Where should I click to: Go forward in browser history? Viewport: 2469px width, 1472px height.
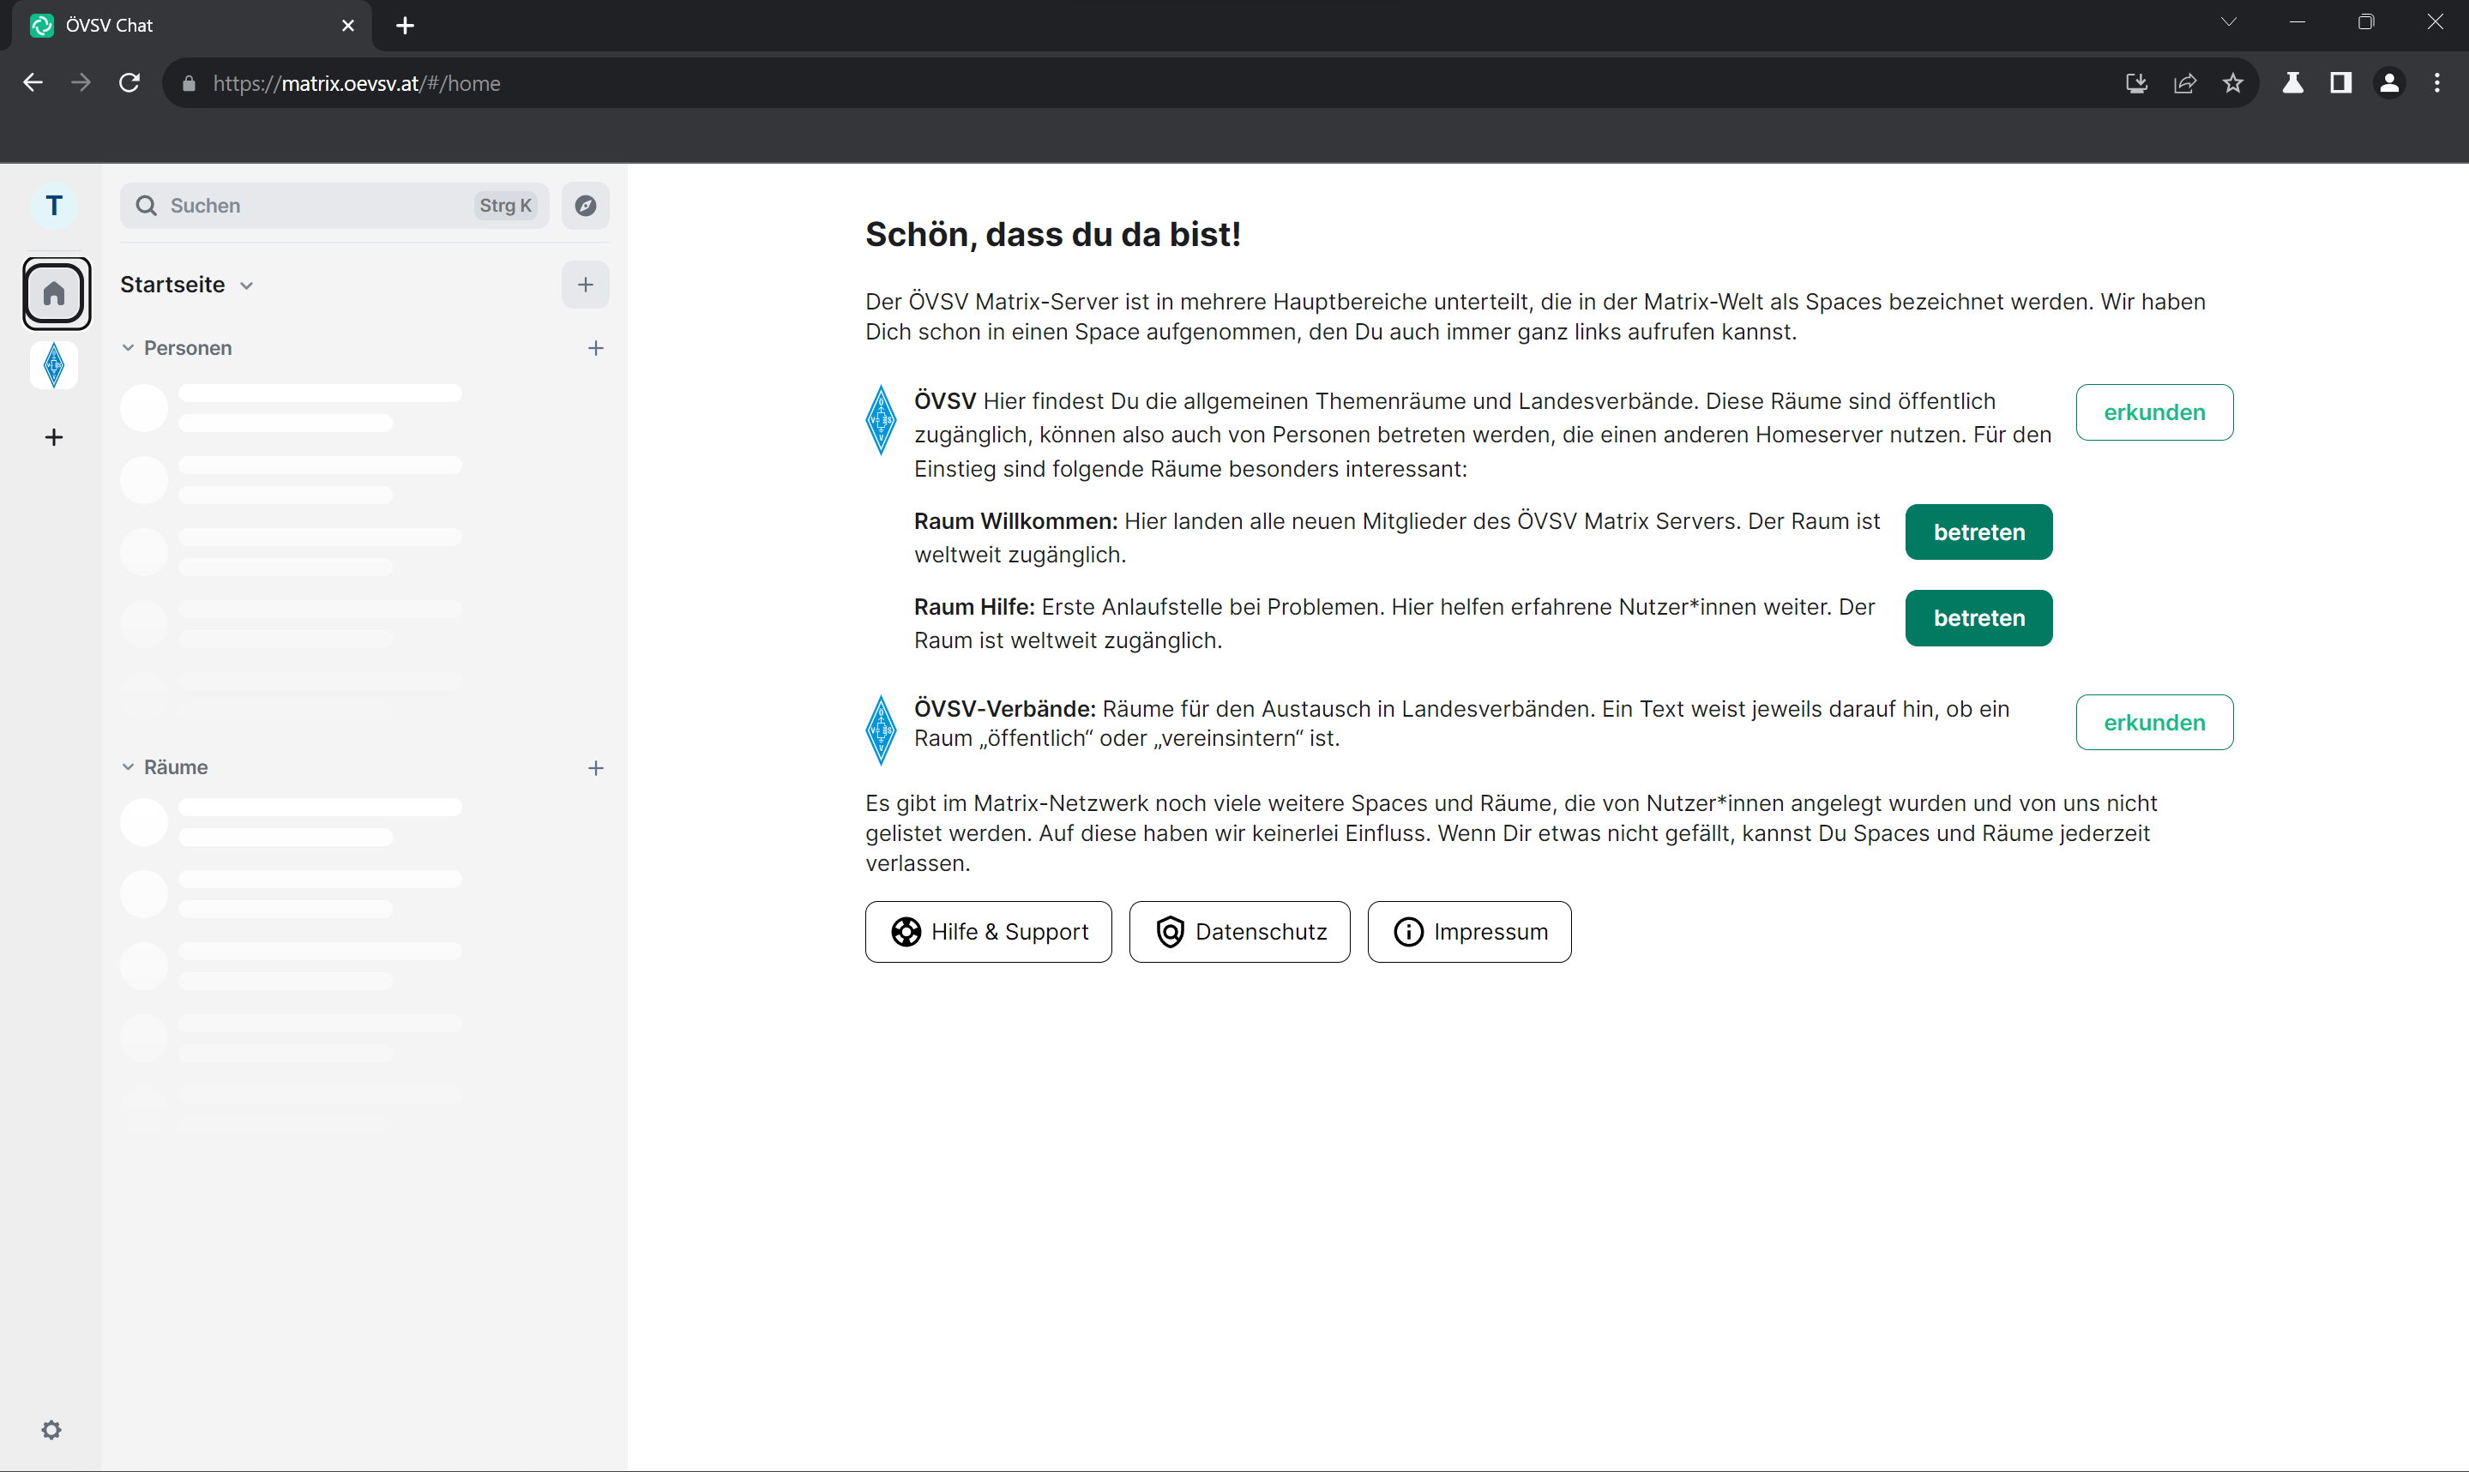[x=81, y=82]
